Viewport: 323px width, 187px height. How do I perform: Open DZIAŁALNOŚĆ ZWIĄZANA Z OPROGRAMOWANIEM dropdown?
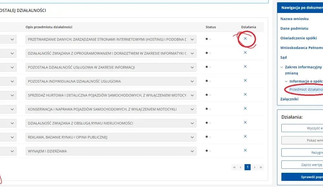(x=111, y=53)
